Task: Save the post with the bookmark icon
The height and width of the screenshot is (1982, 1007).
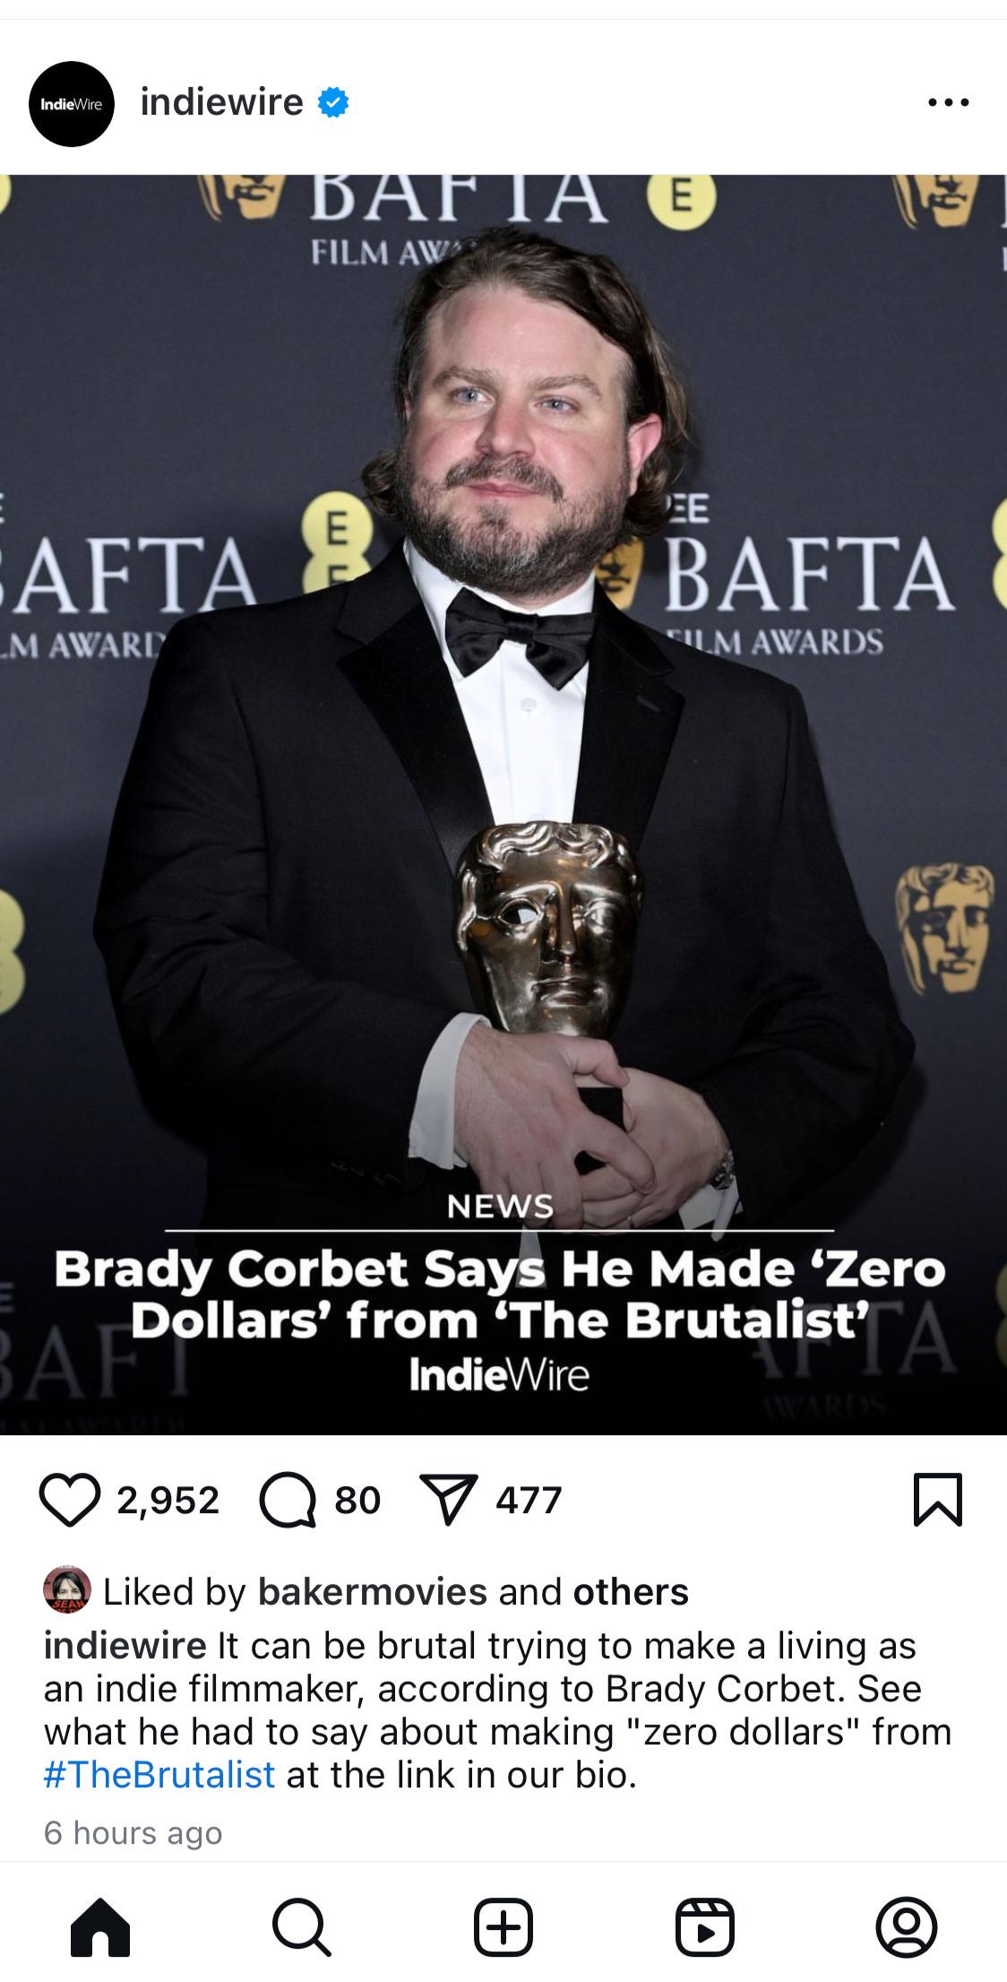Action: tap(937, 1499)
